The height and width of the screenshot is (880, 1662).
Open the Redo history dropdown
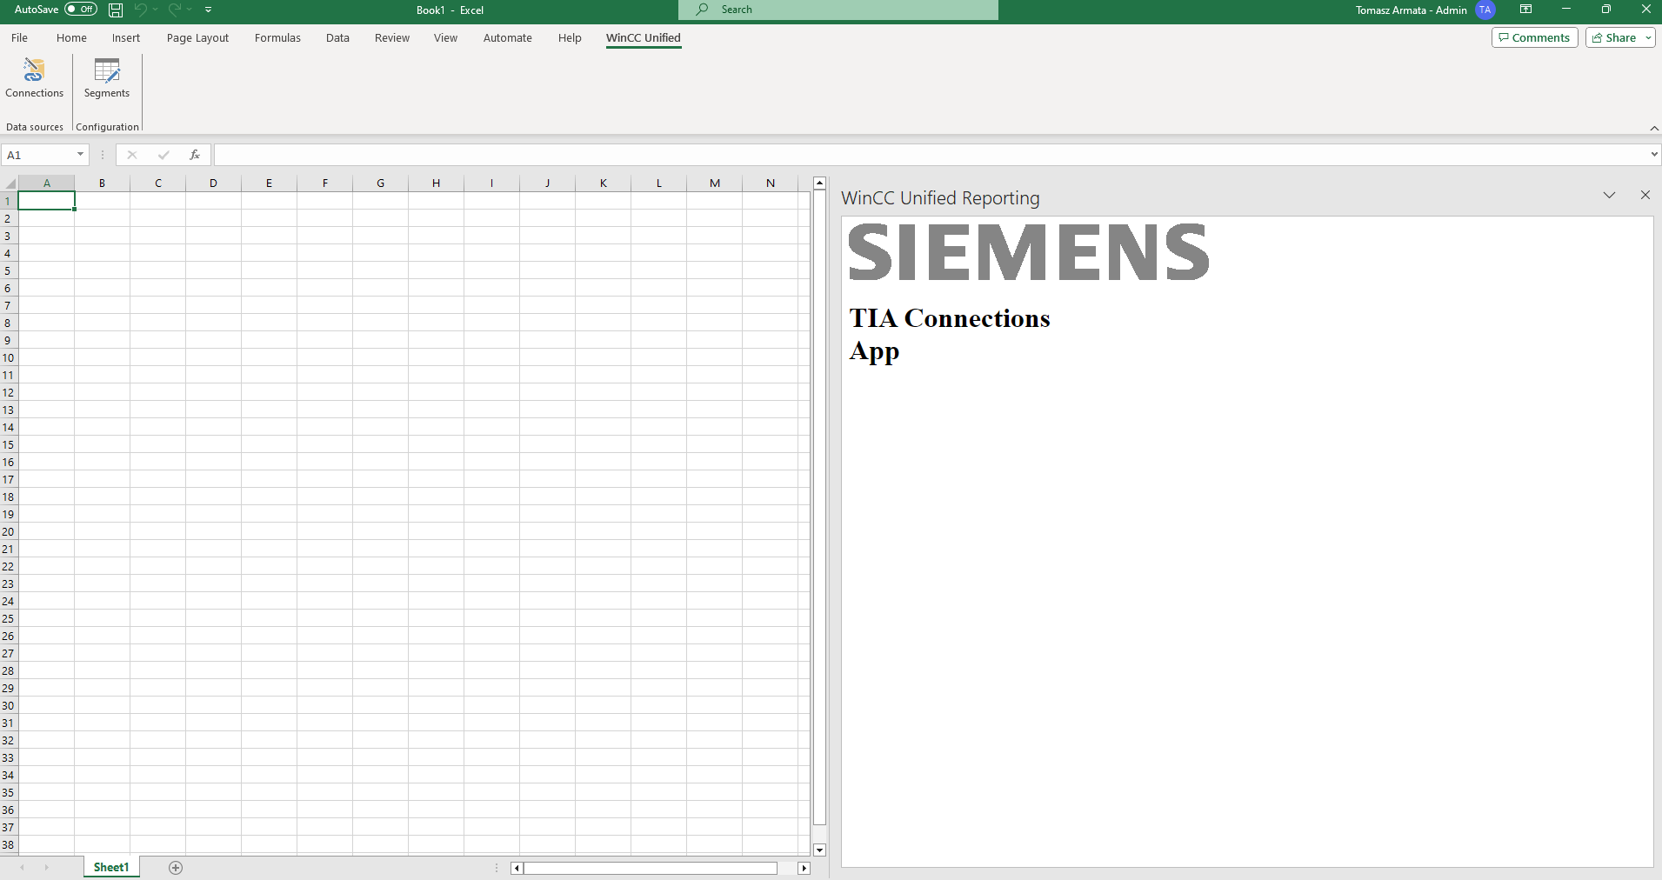click(x=189, y=10)
